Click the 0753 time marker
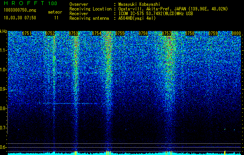The image size is (244, 155). click(73, 33)
